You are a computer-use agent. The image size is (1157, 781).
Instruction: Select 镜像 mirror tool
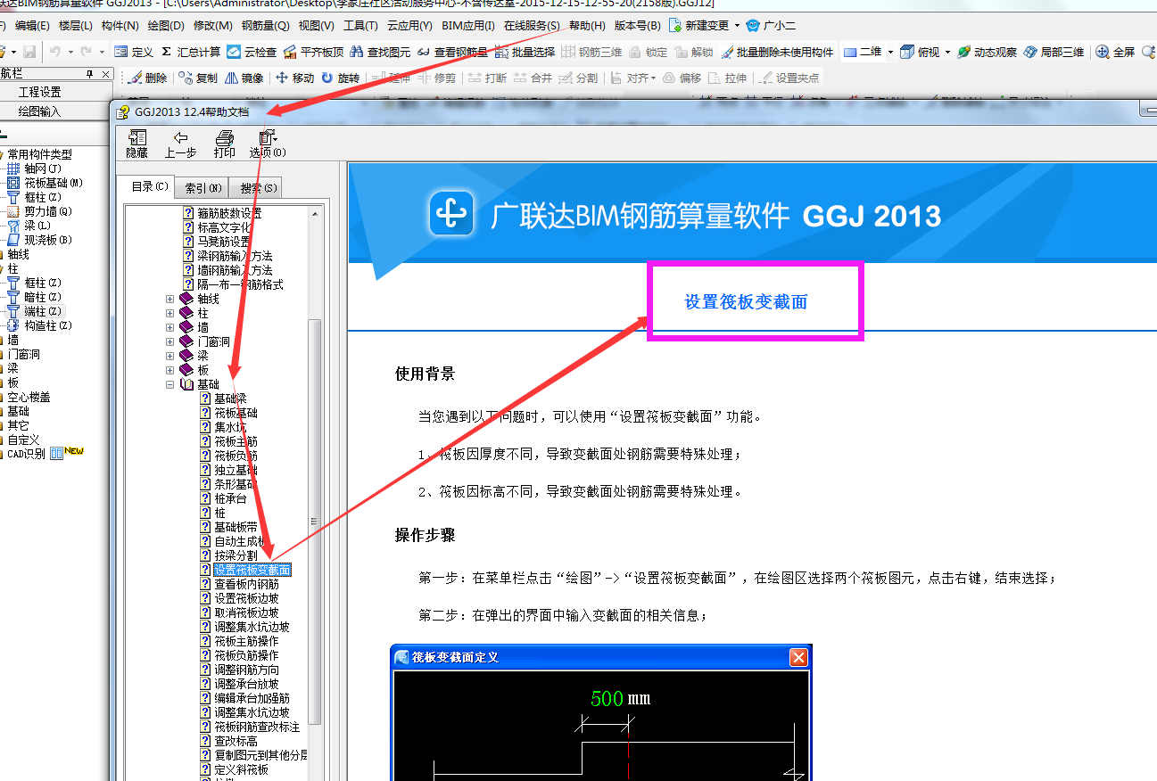[244, 78]
